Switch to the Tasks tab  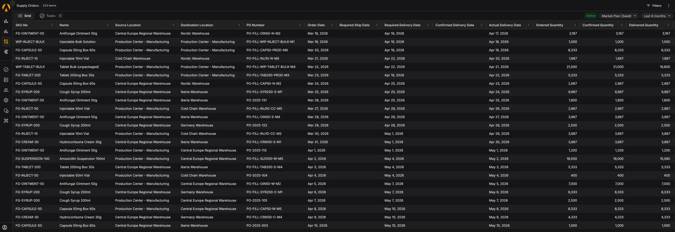[x=51, y=16]
